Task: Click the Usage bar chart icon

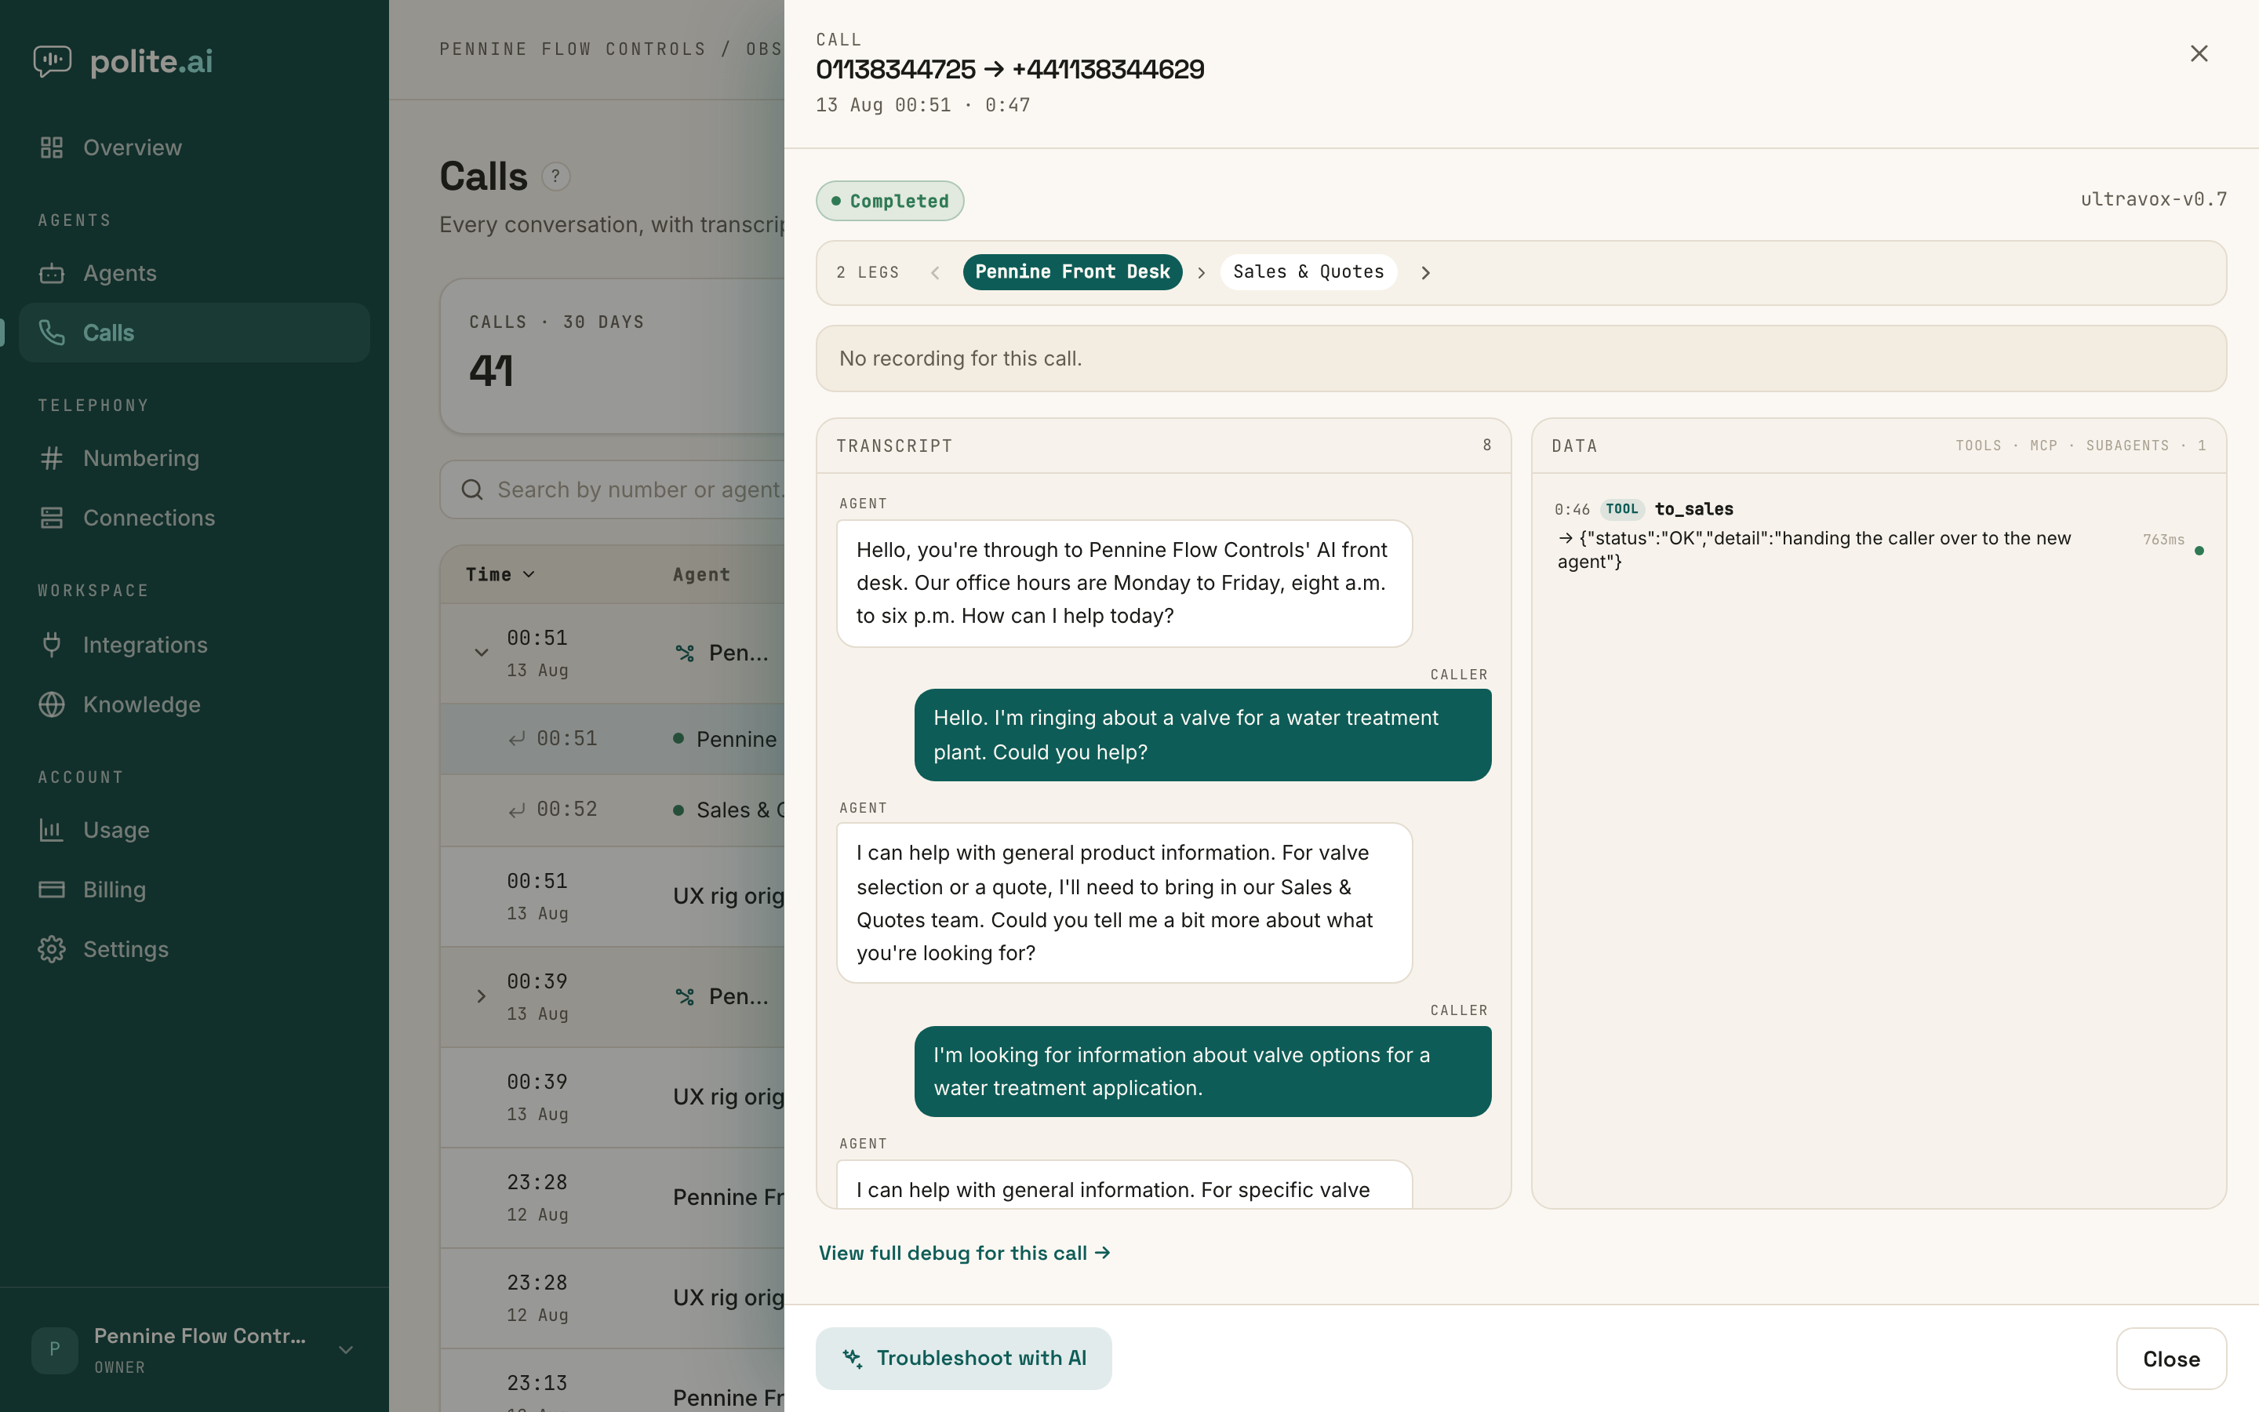Action: tap(51, 829)
